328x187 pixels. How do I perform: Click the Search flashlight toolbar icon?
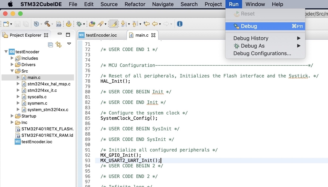(x=100, y=24)
